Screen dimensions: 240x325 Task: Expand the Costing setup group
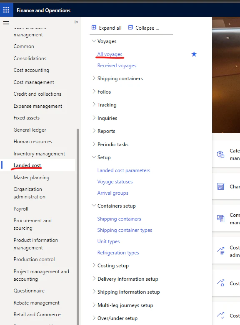click(94, 265)
